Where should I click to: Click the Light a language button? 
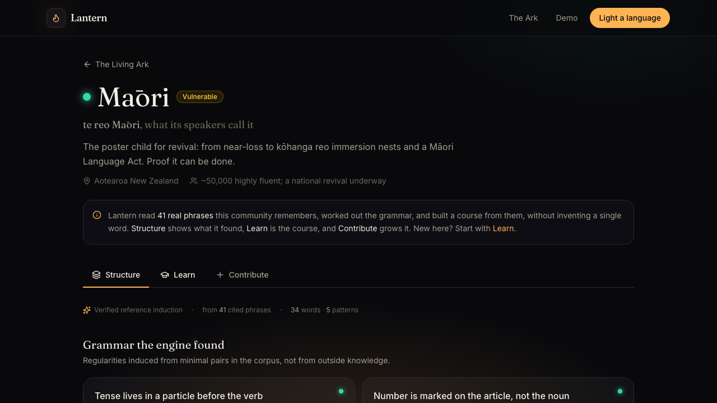click(630, 18)
